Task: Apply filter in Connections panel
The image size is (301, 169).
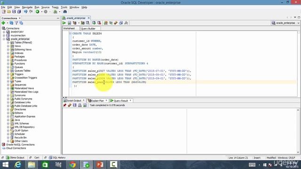Action: click(16, 23)
